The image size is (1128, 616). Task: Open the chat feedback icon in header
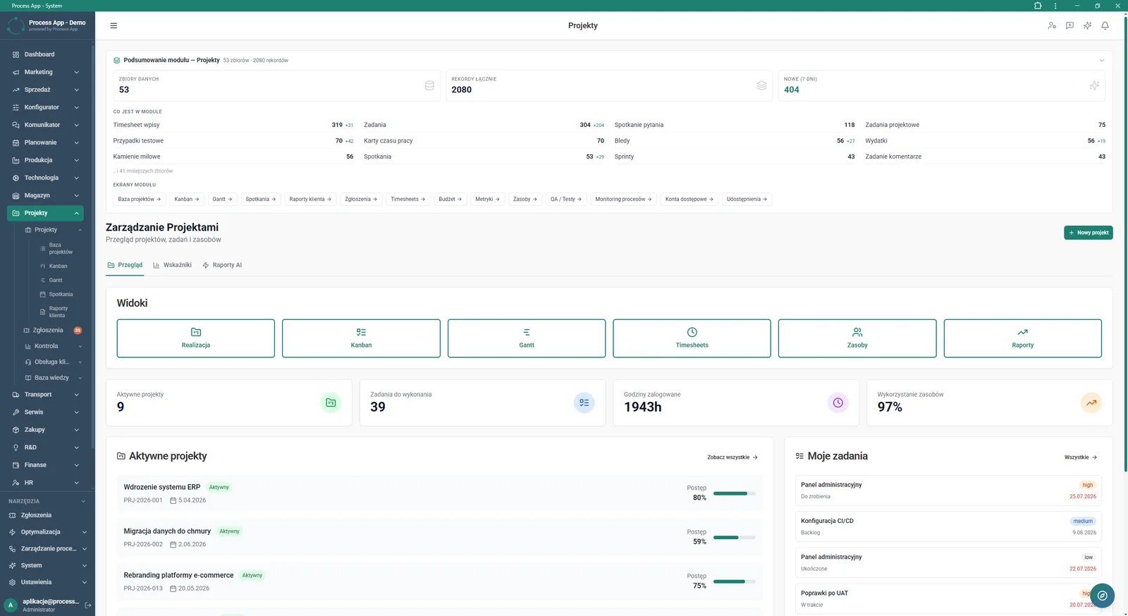[x=1069, y=25]
